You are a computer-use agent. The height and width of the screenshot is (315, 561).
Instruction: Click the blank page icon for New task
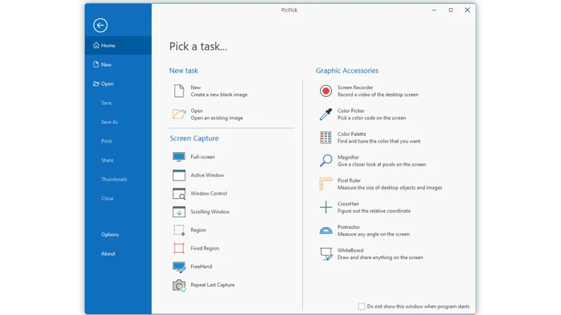179,91
